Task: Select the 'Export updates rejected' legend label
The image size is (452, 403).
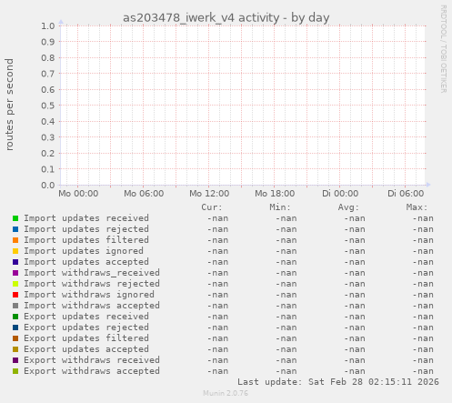Action: tap(86, 327)
